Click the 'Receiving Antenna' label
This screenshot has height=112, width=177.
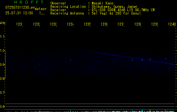(x=67, y=13)
